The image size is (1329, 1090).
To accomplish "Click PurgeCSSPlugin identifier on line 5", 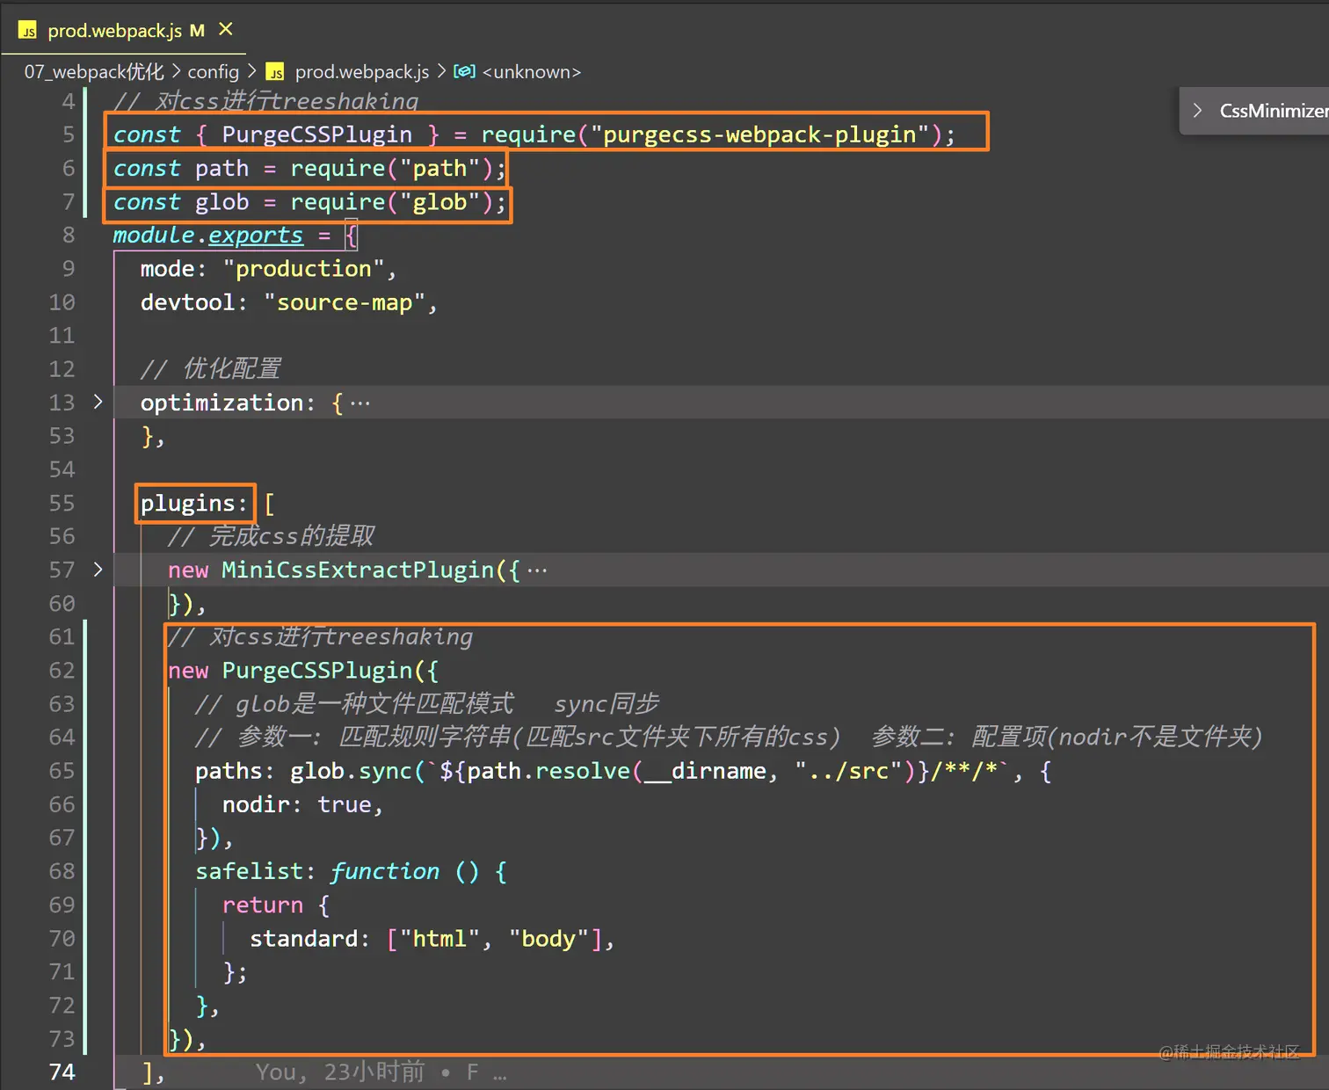I will (316, 134).
